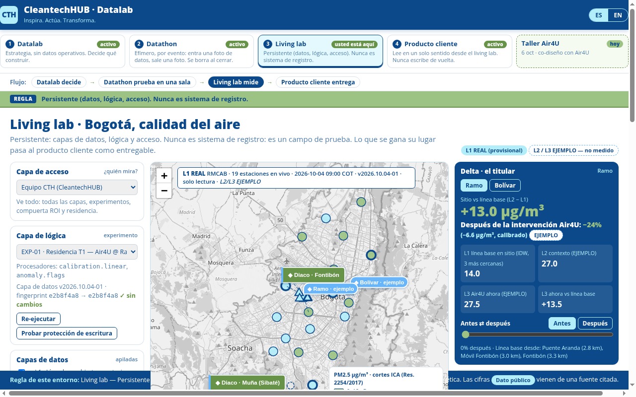Click the L1 REAL (provisional) legend pill
Viewport: 636px width, 397px height.
click(x=493, y=150)
